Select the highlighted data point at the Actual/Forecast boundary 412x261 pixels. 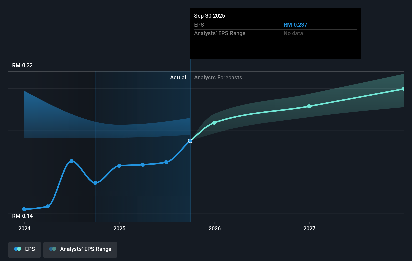click(x=190, y=141)
